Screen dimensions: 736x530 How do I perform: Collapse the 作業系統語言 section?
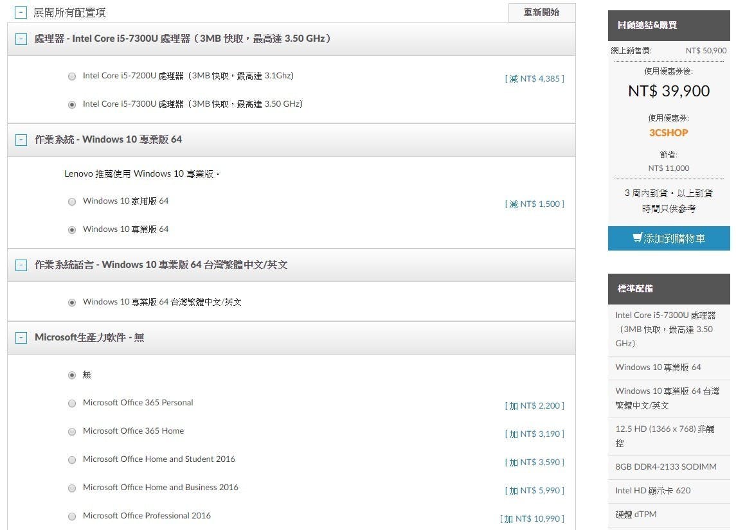21,265
